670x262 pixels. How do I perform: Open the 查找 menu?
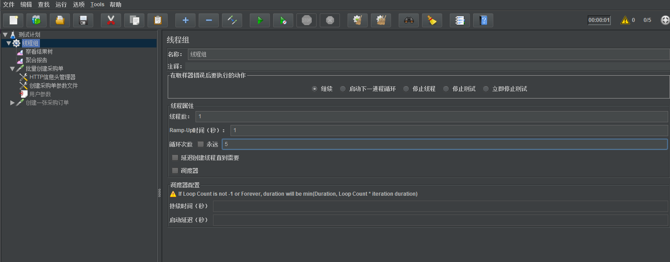[44, 4]
